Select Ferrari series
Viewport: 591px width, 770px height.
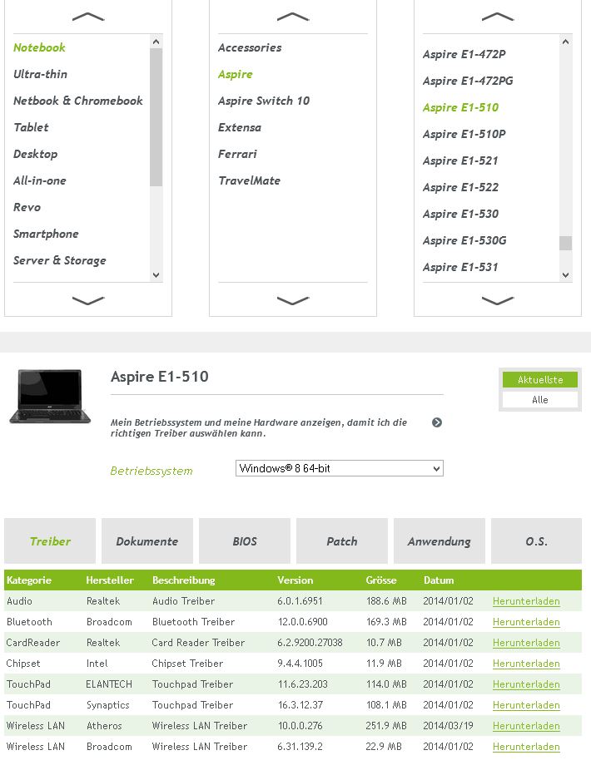pos(237,154)
